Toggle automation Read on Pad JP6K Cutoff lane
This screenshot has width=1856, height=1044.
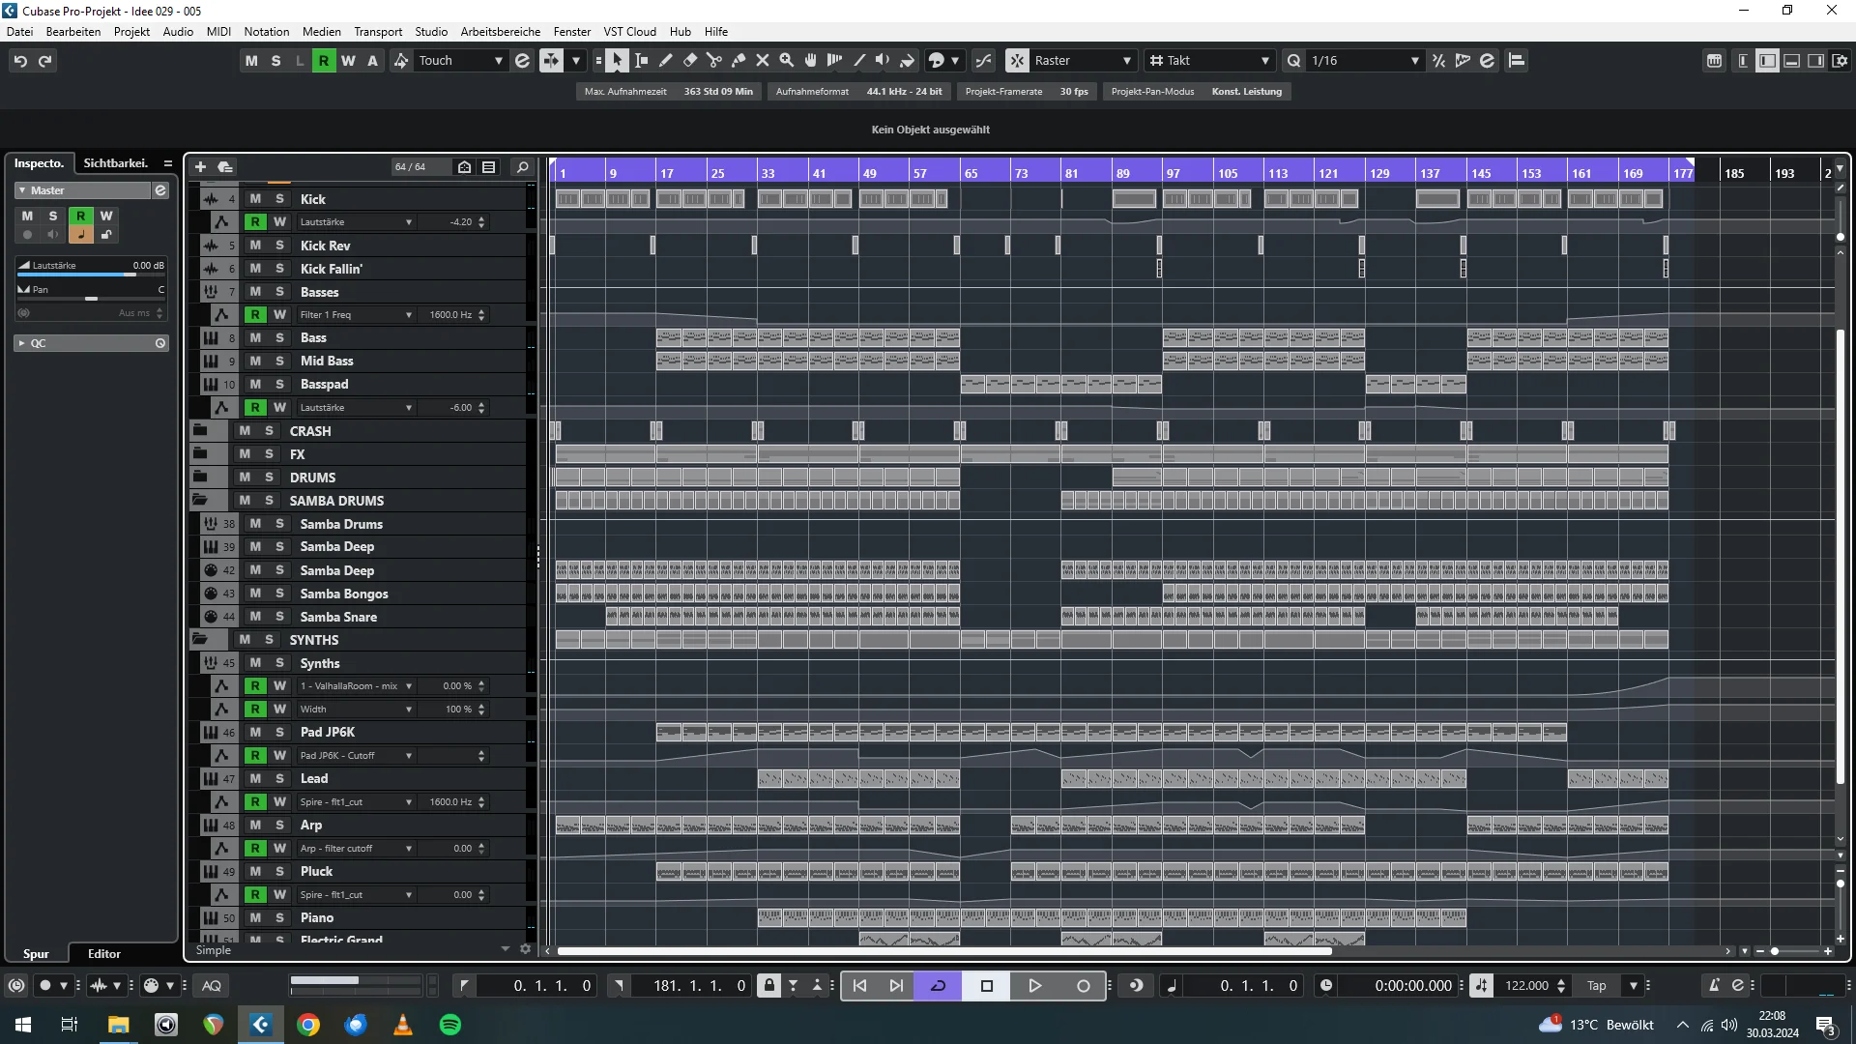coord(255,756)
